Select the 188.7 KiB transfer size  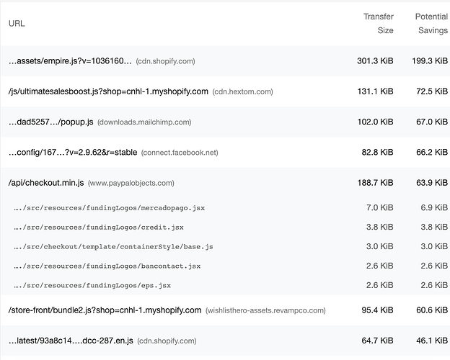(x=375, y=183)
